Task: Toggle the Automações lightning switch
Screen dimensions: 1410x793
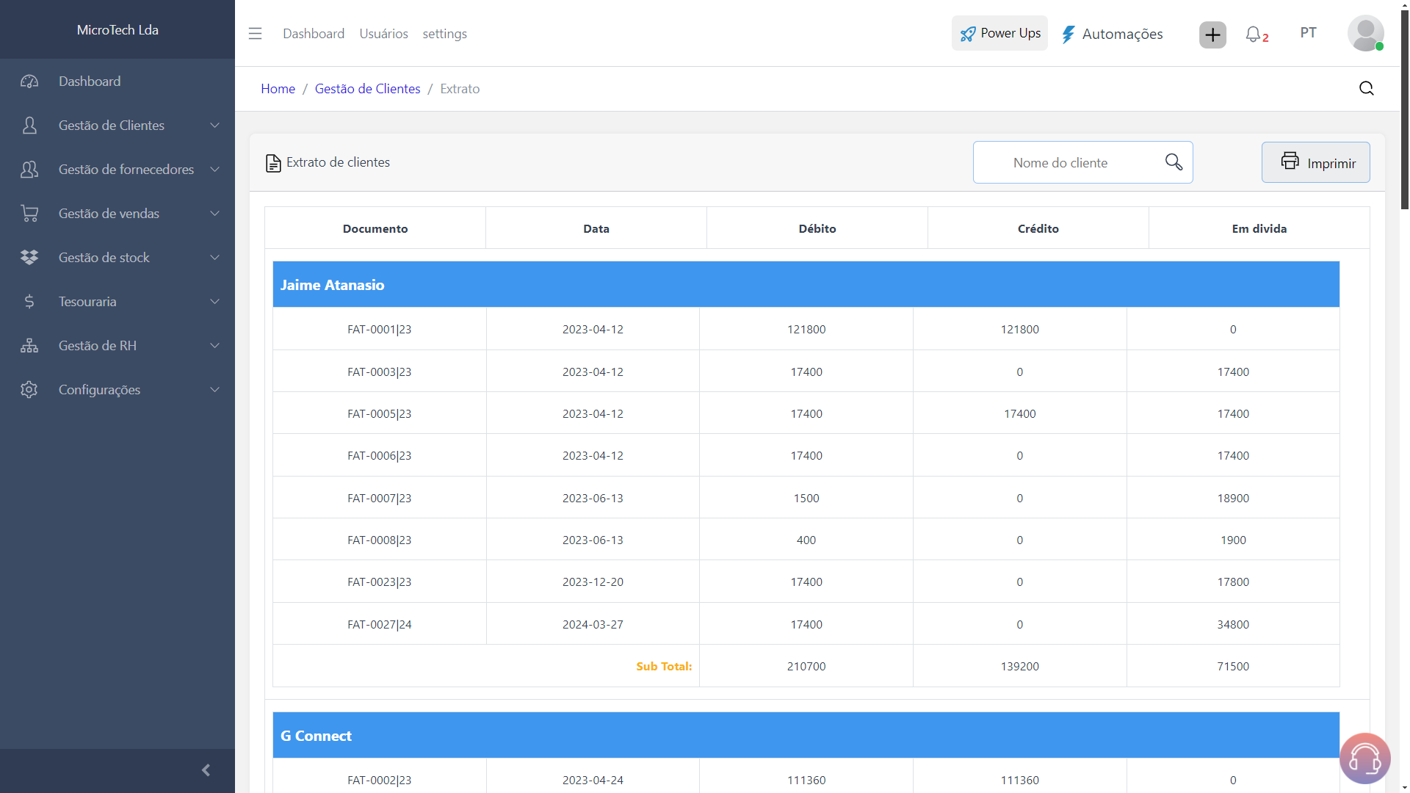Action: click(1069, 34)
